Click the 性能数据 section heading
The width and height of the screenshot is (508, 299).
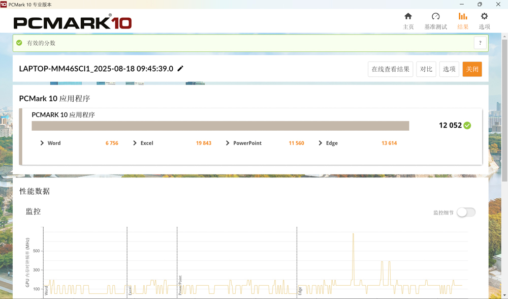pos(35,191)
